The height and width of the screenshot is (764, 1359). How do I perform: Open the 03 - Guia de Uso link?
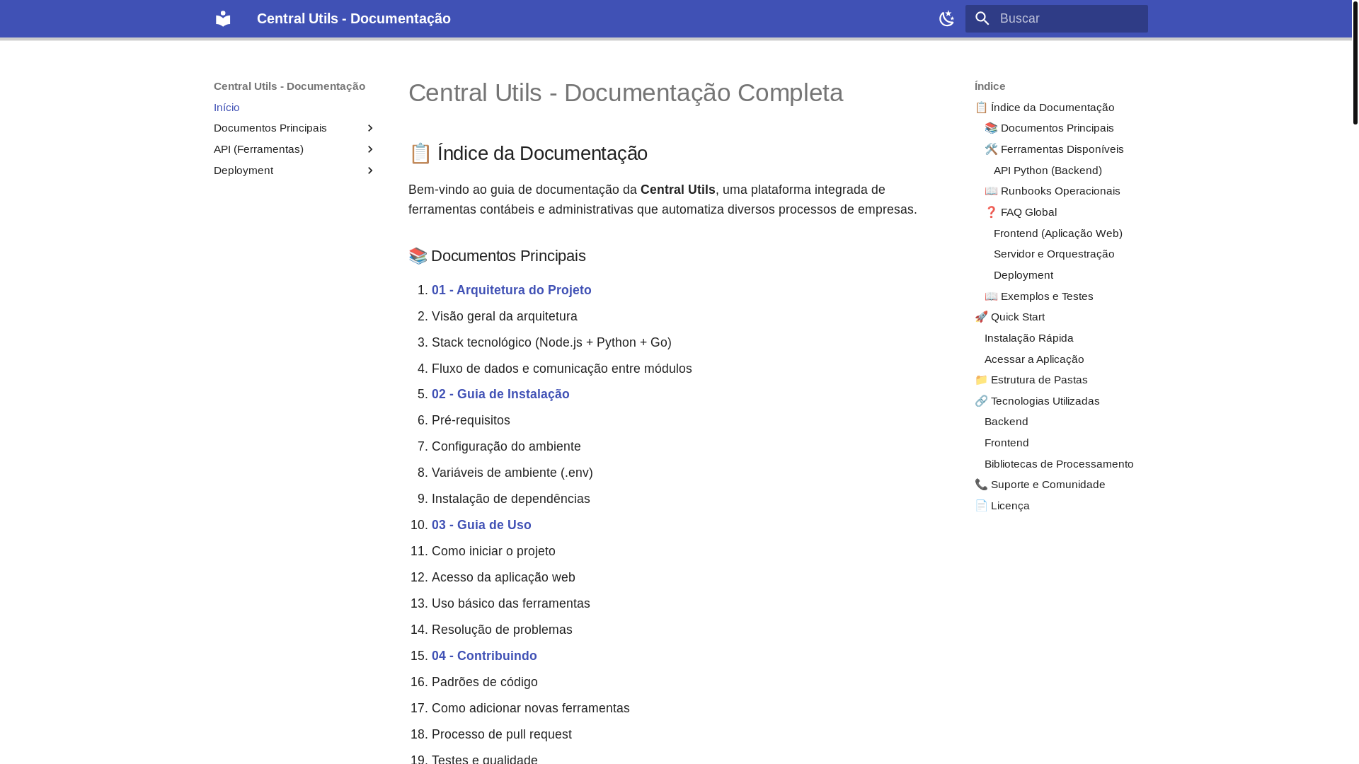click(x=481, y=525)
